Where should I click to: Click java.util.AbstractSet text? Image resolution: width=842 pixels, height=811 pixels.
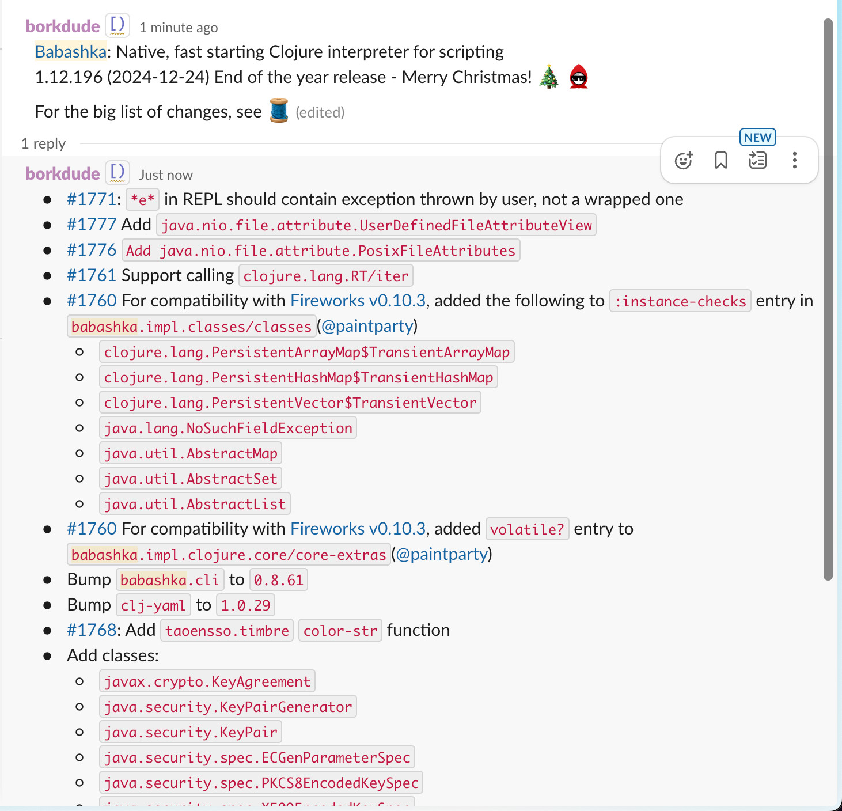pos(191,479)
